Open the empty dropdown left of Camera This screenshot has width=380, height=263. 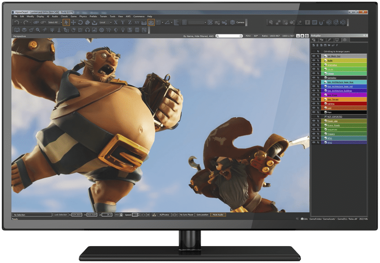pyautogui.click(x=197, y=22)
